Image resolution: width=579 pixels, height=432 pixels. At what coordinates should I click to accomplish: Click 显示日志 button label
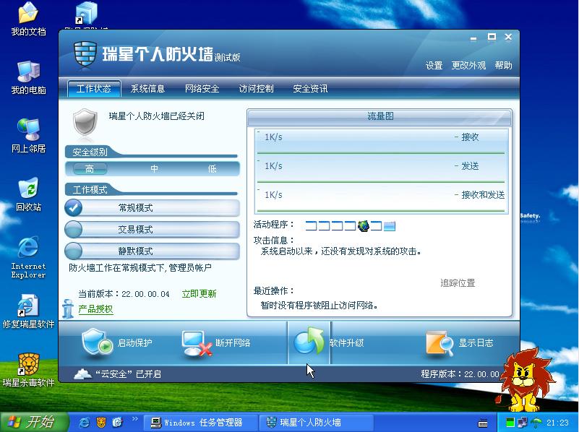(476, 342)
